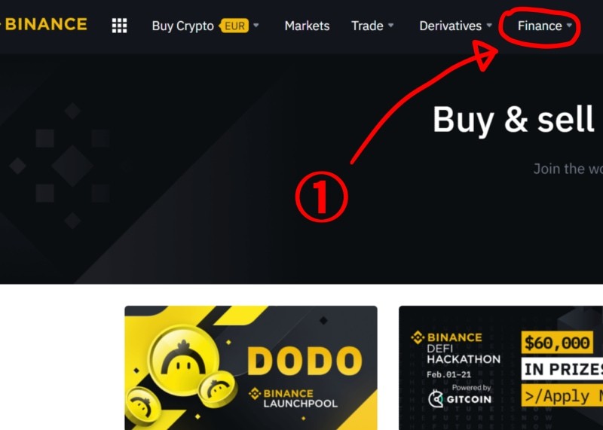Click the $60,000 prize label

click(x=557, y=343)
